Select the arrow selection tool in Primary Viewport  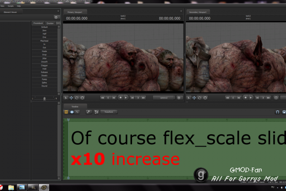coord(66,98)
